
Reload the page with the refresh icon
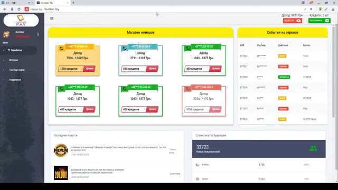tap(19, 9)
